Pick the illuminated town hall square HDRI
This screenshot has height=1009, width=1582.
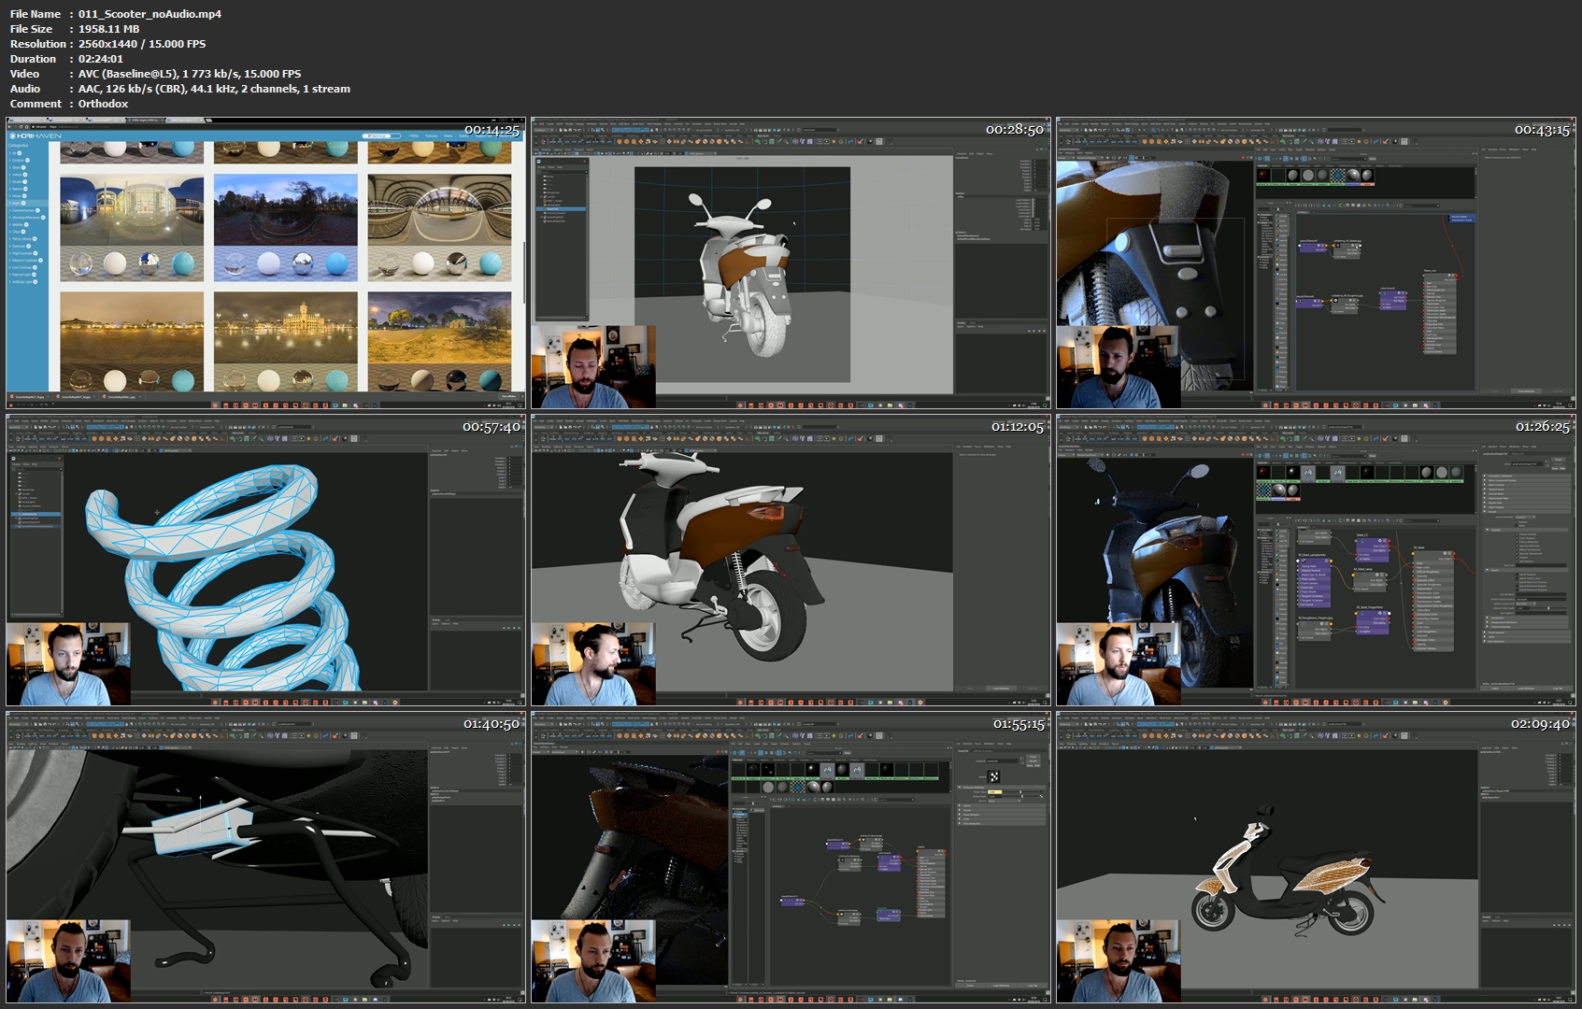click(285, 341)
